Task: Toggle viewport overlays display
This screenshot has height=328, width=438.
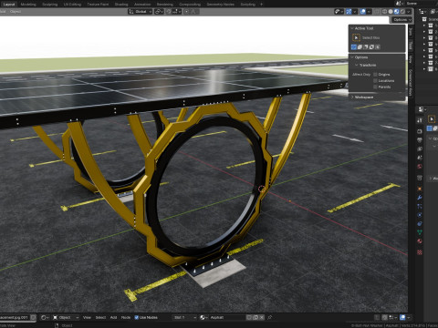Action: pyautogui.click(x=363, y=12)
